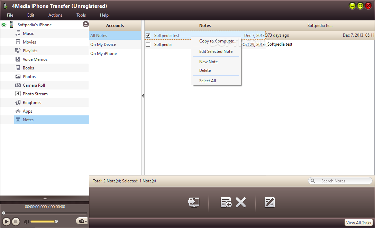Choose Delete in context menu

pos(216,70)
